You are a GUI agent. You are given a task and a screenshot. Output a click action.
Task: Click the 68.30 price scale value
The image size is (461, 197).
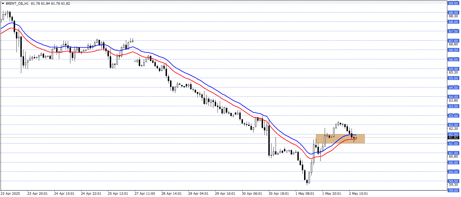coord(453,16)
